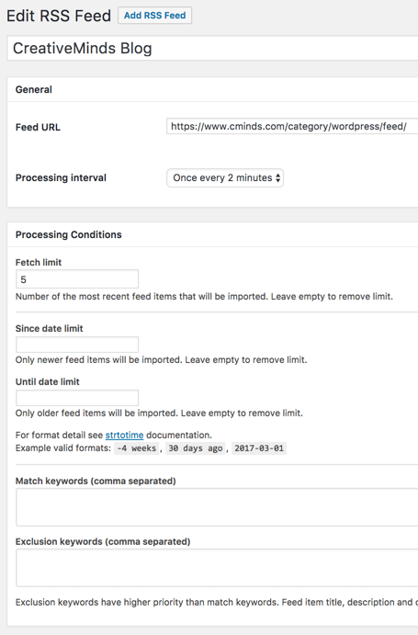This screenshot has width=418, height=635.
Task: Select the Feed URL text box
Action: tap(292, 126)
